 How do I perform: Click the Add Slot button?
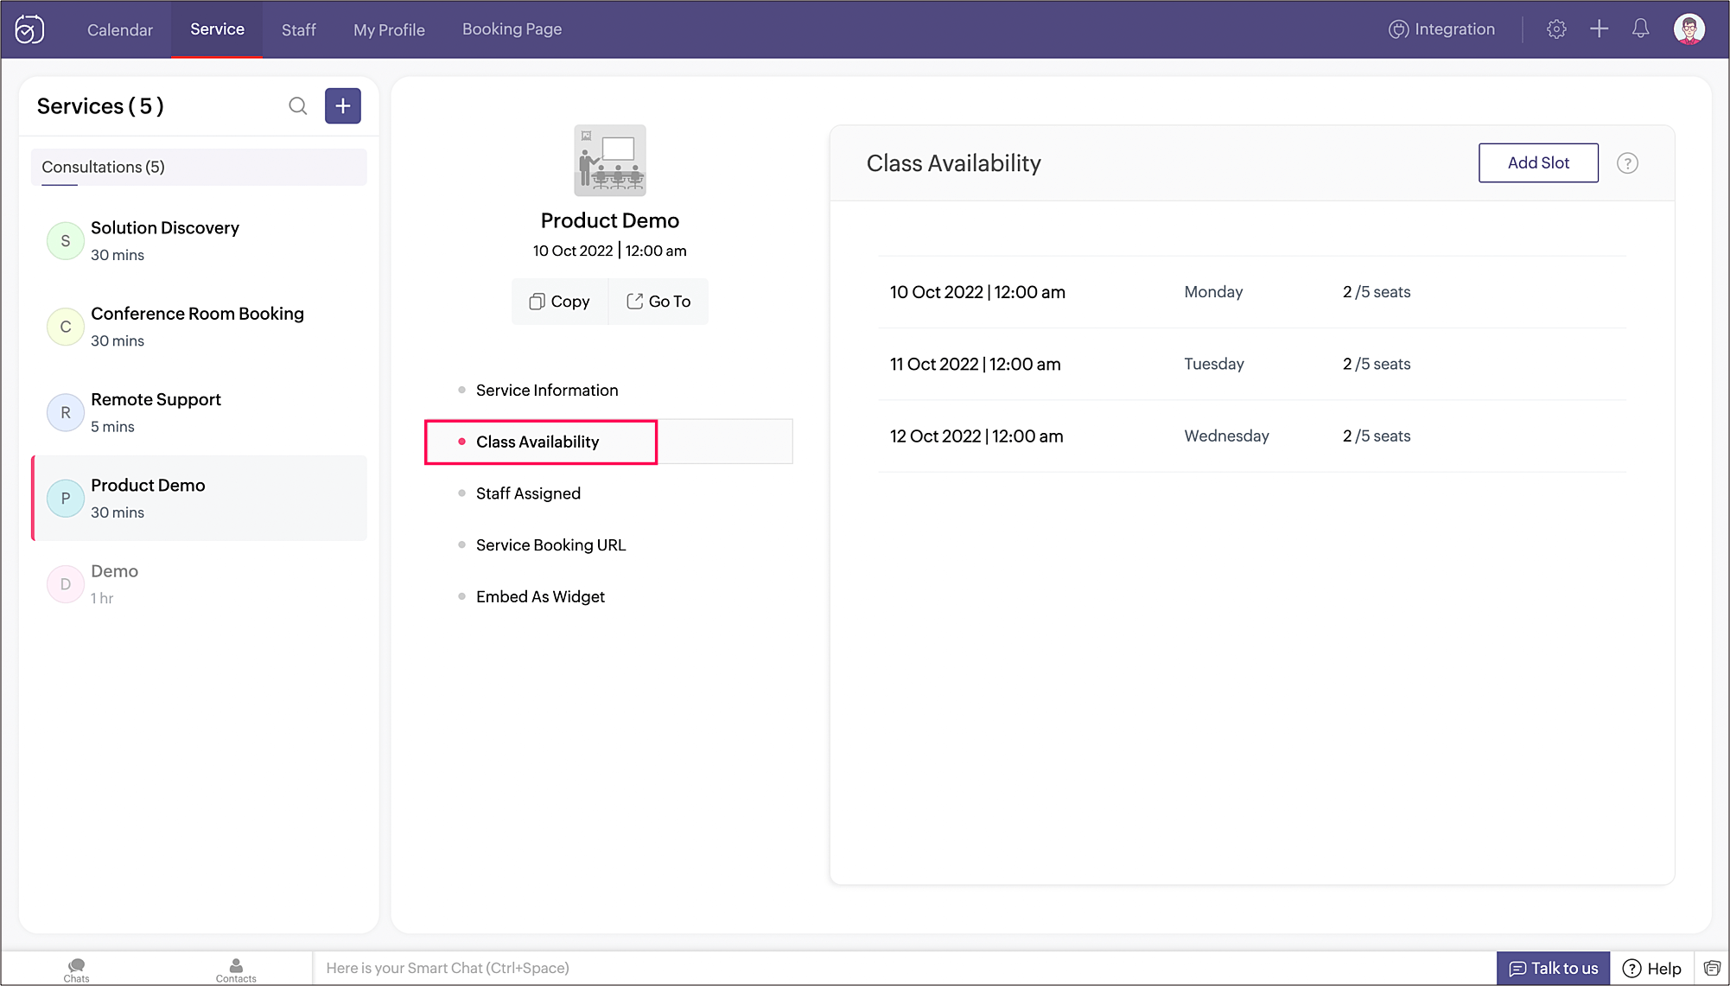[x=1538, y=163]
